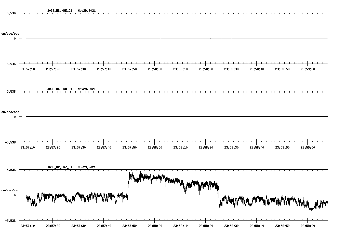Choose 23:58:50 below the HNZ waveform
Image resolution: width=346 pixels, height=235 pixels.
pyautogui.click(x=282, y=226)
